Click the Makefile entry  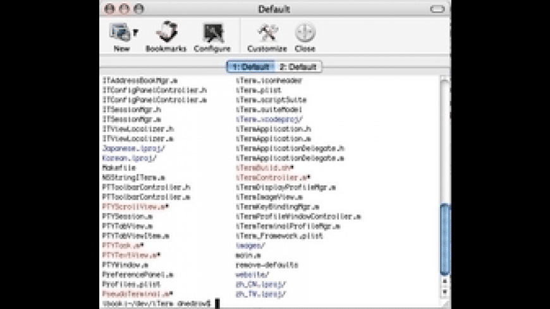click(119, 168)
